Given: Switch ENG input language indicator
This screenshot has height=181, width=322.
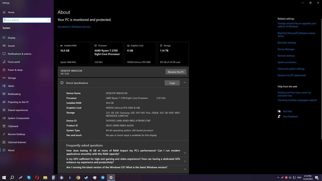Looking at the screenshot, I should click(x=299, y=177).
